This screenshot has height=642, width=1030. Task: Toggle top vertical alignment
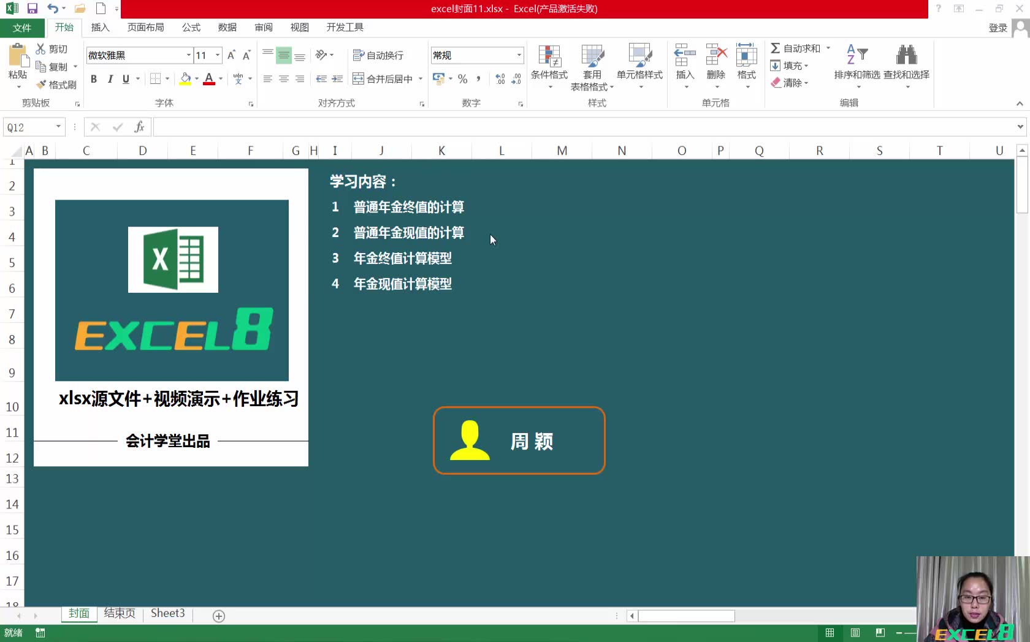click(268, 55)
